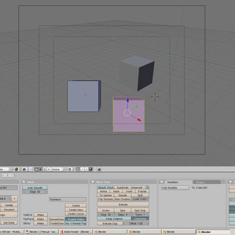Click the Flip Normals button

[106, 199]
